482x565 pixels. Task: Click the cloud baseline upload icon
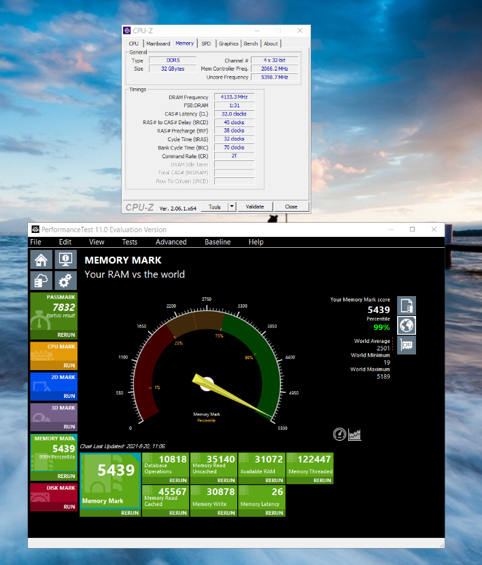point(41,280)
